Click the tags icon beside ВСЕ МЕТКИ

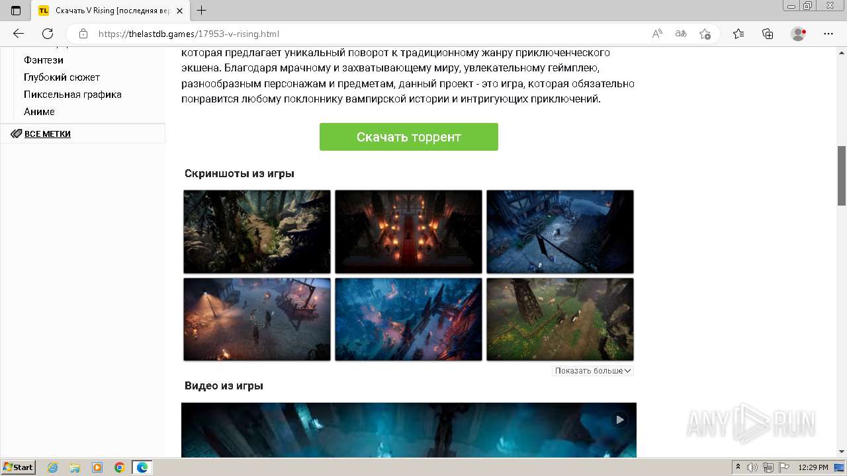pyautogui.click(x=17, y=134)
